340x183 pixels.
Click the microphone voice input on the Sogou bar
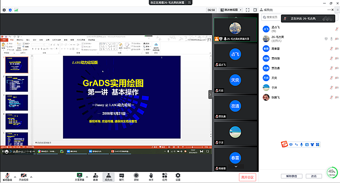[301, 145]
